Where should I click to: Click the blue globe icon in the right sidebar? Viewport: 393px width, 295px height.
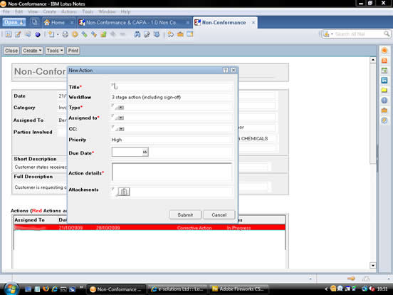384,100
